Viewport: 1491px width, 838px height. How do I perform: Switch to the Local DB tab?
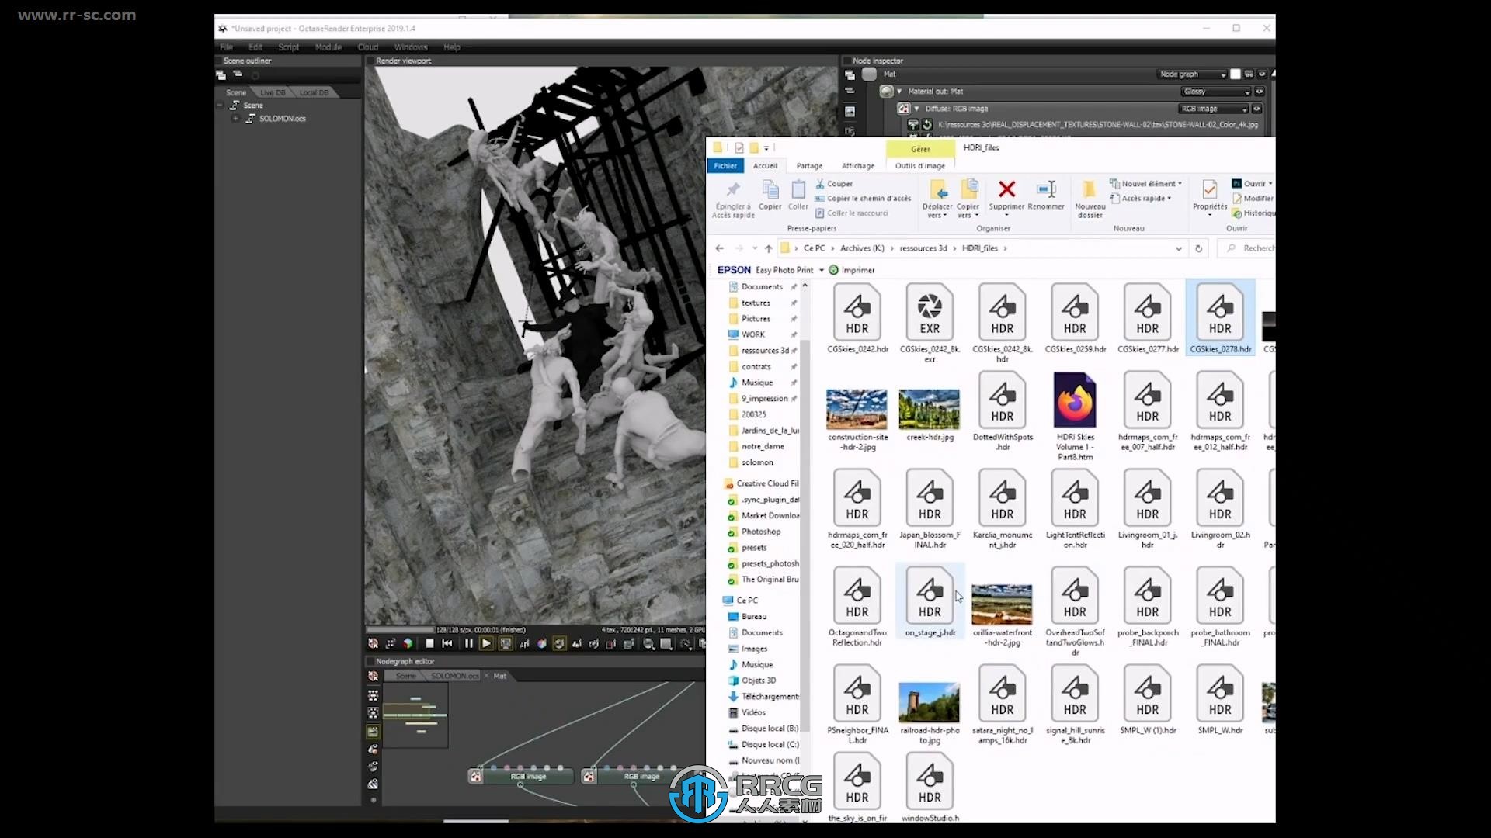314,92
